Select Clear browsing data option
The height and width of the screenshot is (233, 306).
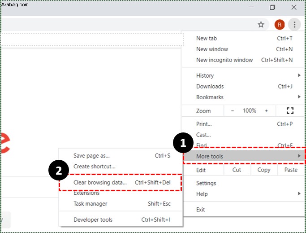(x=121, y=182)
